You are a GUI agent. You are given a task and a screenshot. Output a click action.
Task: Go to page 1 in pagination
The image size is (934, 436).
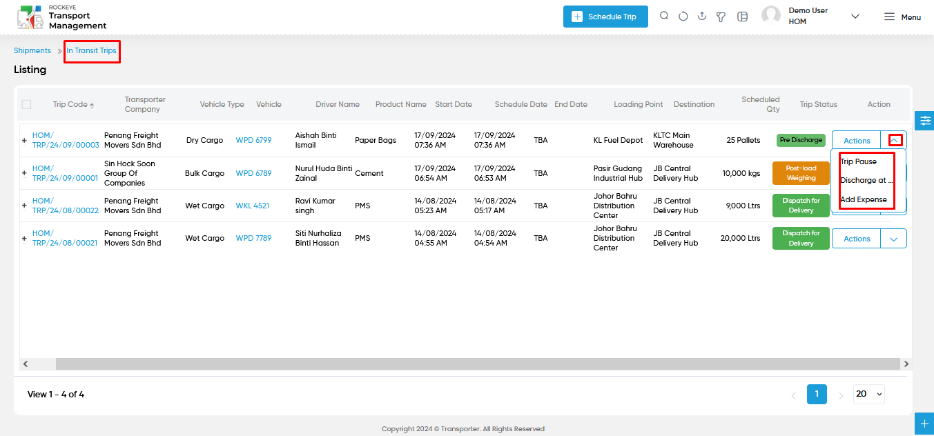point(817,394)
